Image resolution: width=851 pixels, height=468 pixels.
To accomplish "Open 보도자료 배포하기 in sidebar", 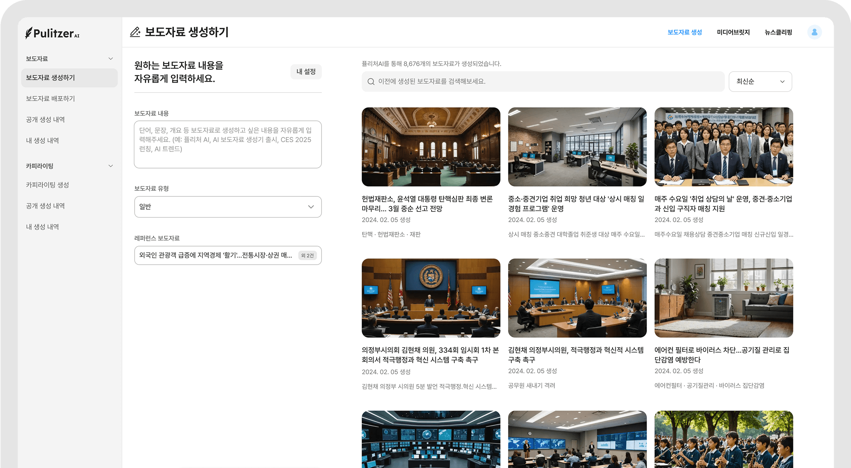I will click(51, 99).
